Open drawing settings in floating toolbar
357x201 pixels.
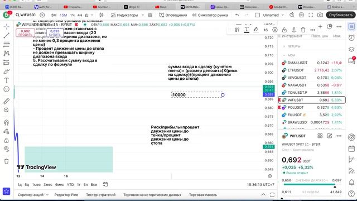tap(275, 30)
